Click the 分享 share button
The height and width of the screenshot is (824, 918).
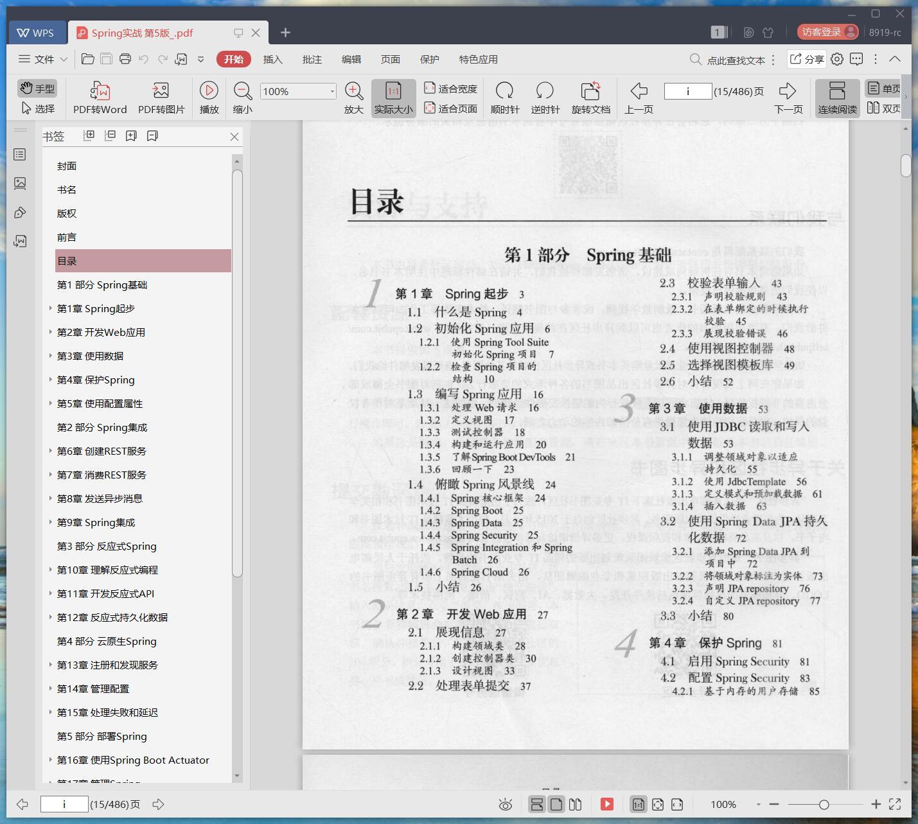tap(806, 59)
